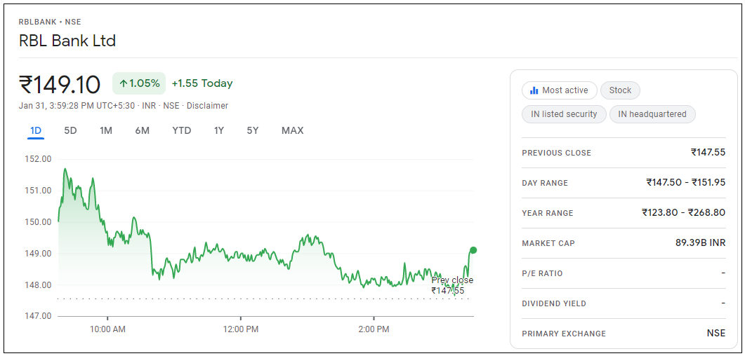Image resolution: width=745 pixels, height=356 pixels.
Task: Click the PRIMARY EXCHANGE label
Action: tap(564, 334)
